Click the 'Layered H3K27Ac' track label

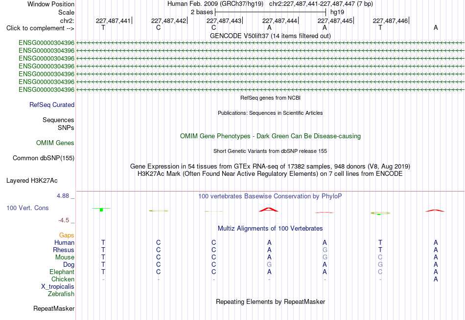32,181
